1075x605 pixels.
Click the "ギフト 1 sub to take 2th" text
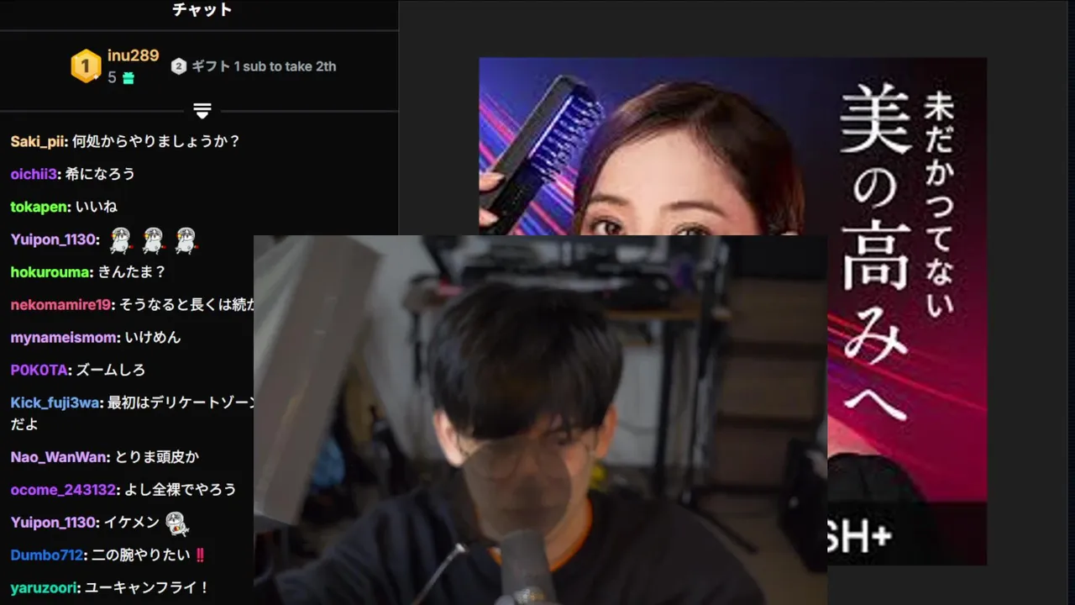[264, 66]
